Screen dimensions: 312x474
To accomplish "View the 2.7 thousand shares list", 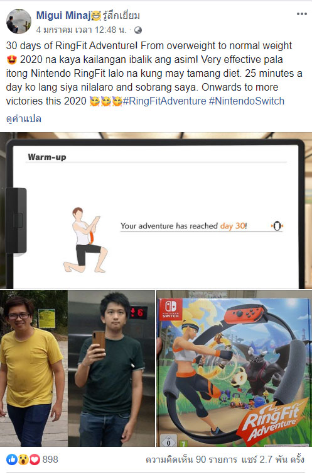I will pyautogui.click(x=273, y=460).
